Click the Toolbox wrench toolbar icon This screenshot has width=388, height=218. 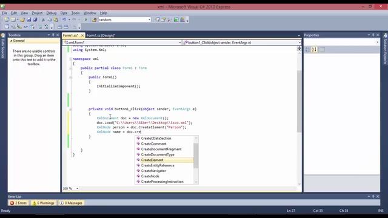point(170,20)
